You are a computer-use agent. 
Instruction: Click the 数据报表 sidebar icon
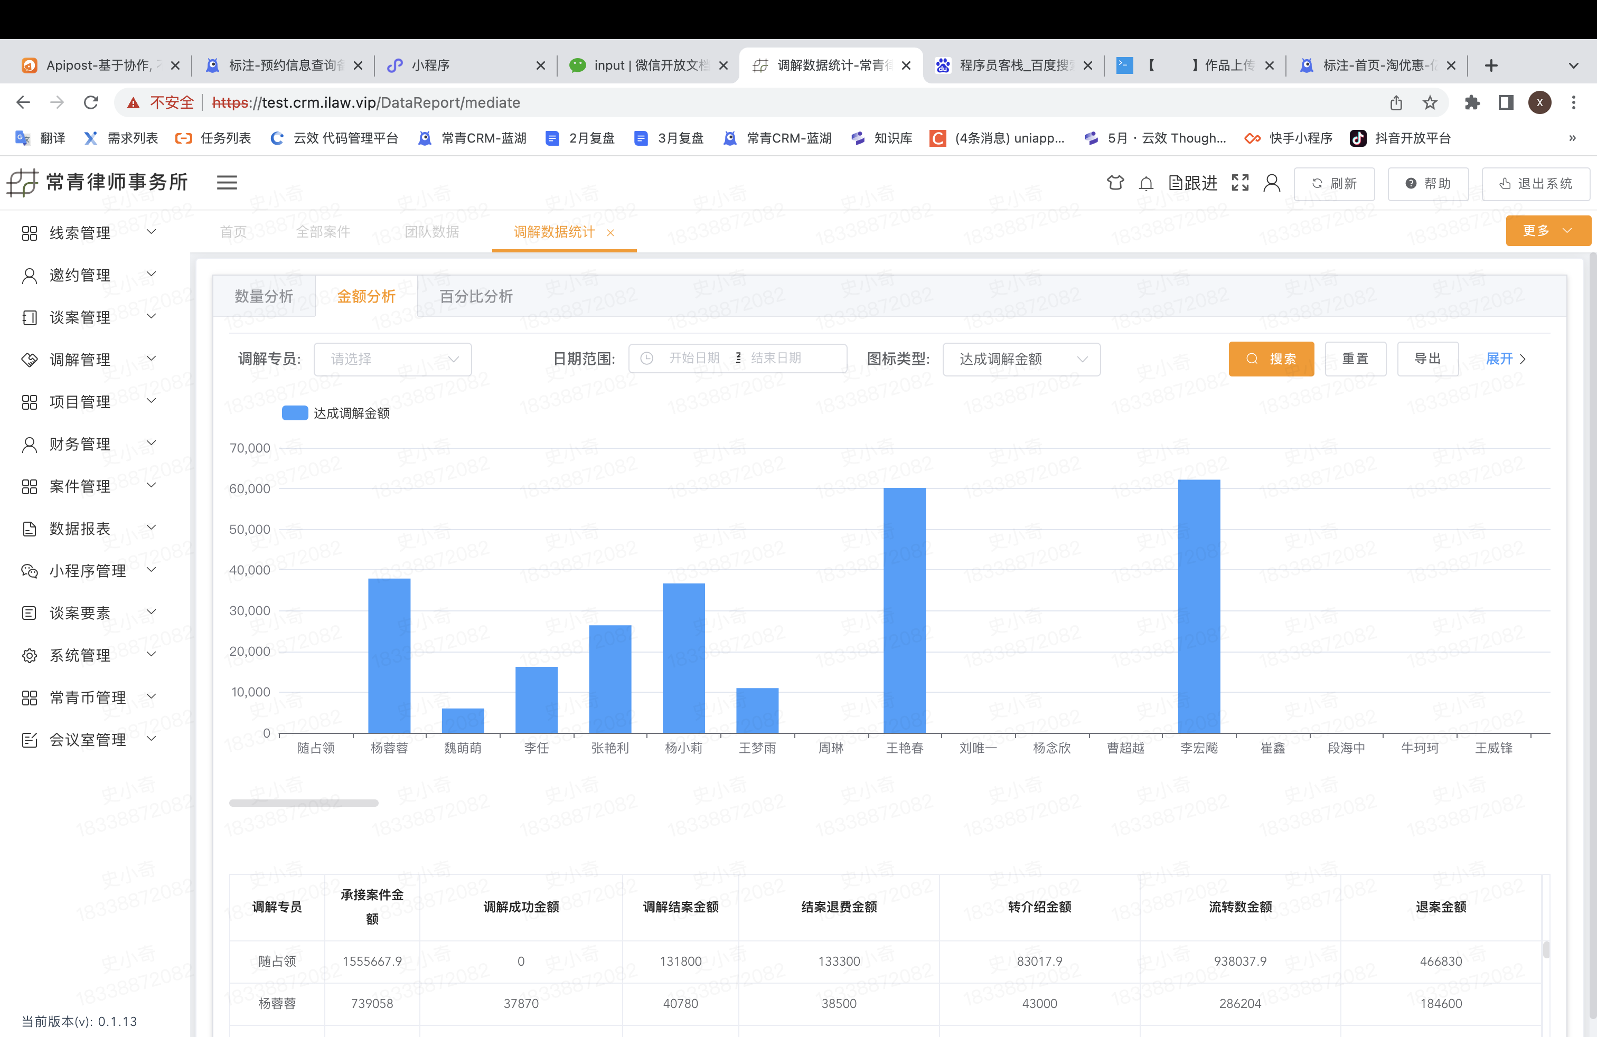point(29,529)
